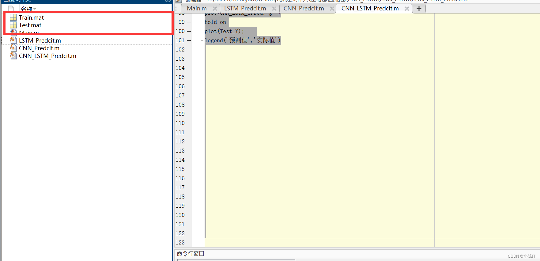This screenshot has height=261, width=540.
Task: Switch to the LSTM_Predcit.m editor tab
Action: pyautogui.click(x=245, y=9)
